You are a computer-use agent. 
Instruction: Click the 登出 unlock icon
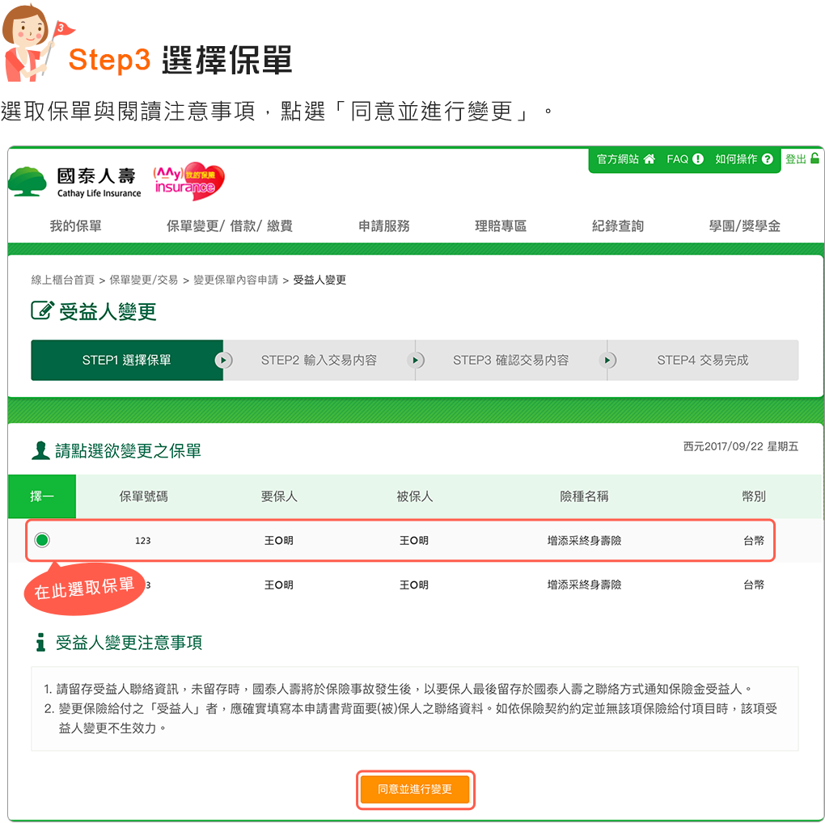click(x=814, y=158)
